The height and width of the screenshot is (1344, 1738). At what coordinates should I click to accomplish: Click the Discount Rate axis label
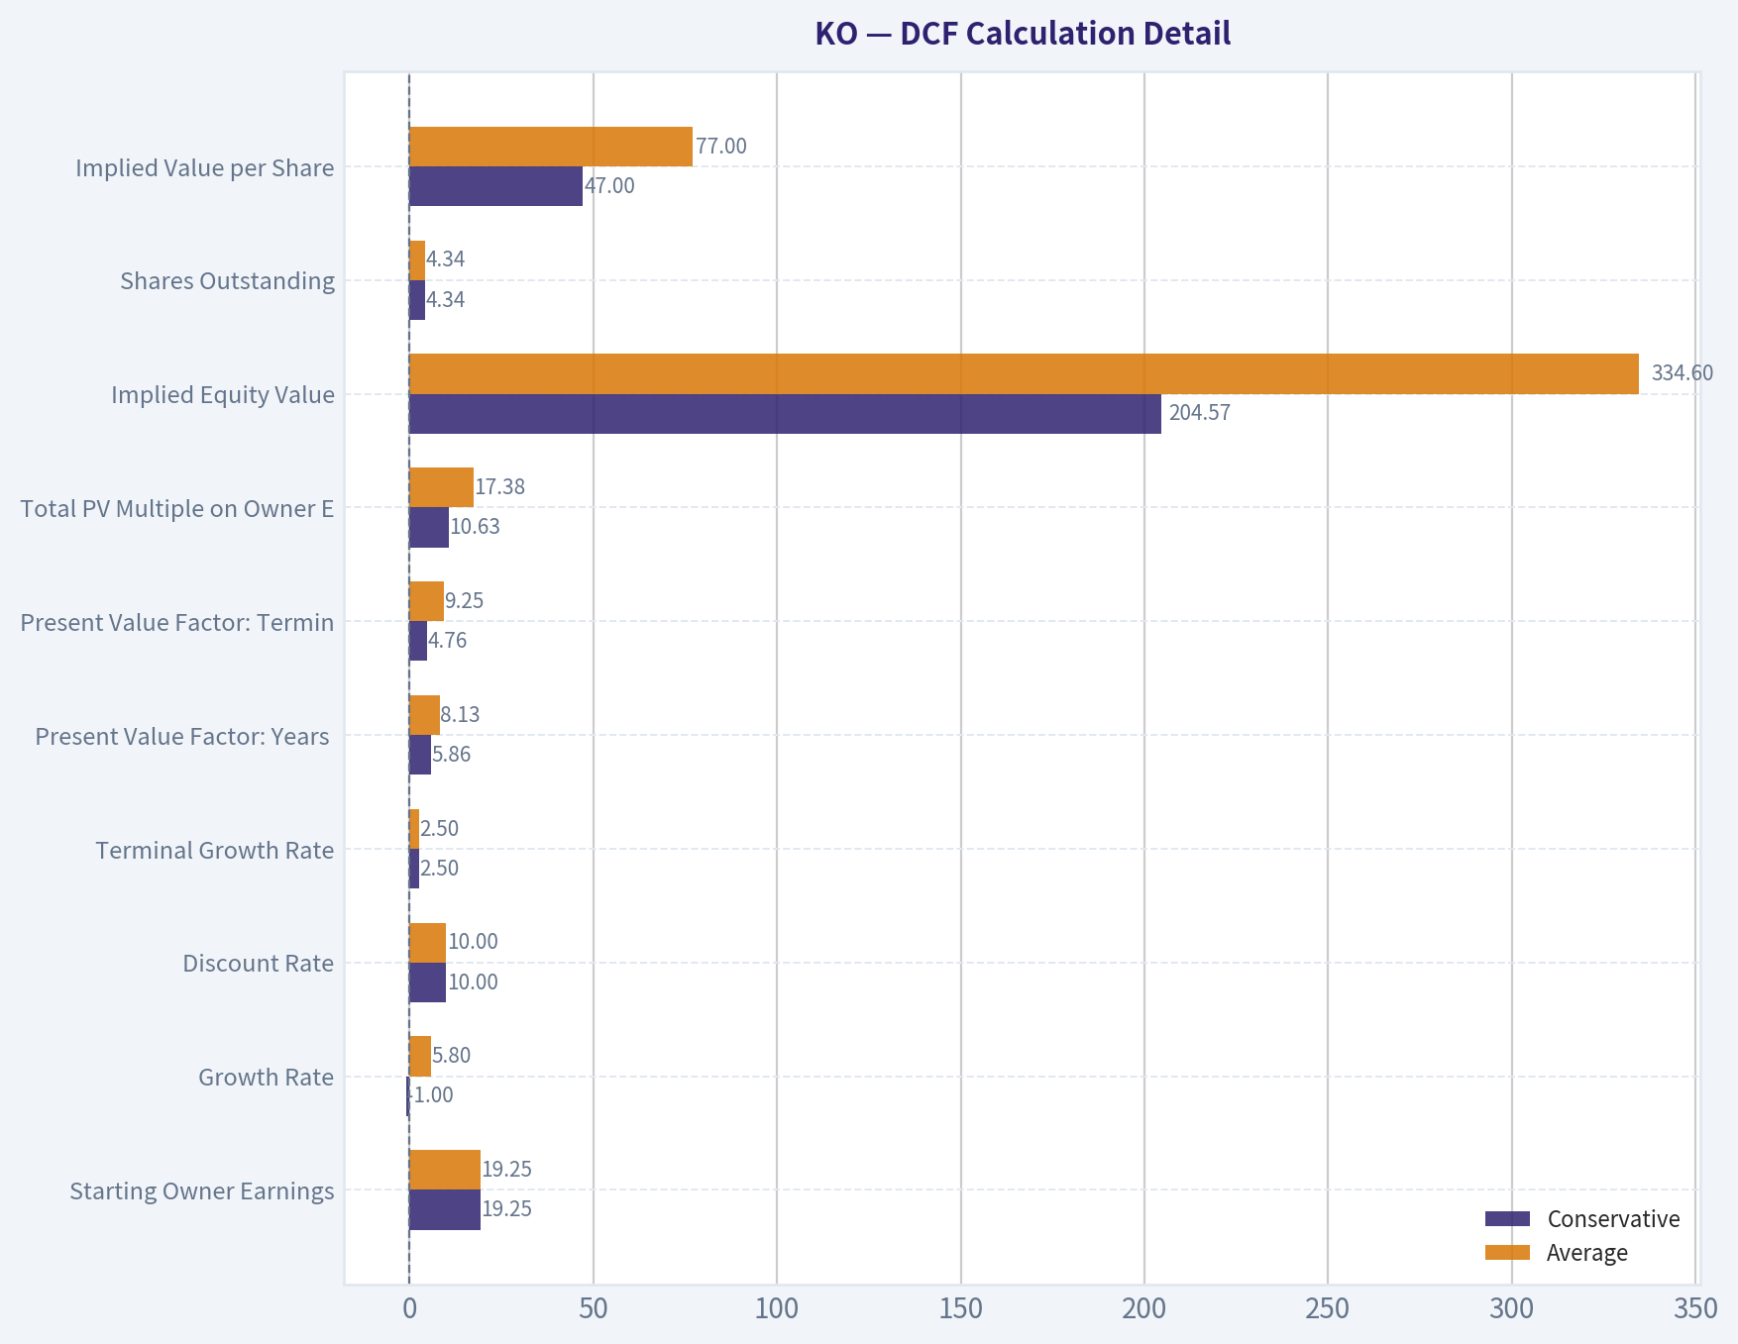click(x=258, y=964)
